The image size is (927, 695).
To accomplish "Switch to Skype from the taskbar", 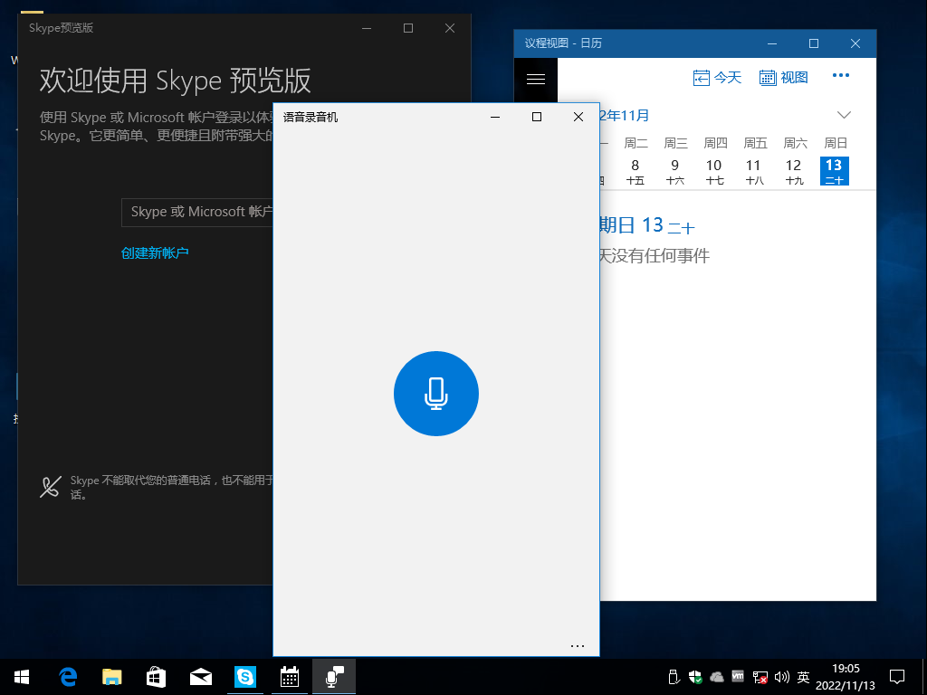I will point(244,677).
